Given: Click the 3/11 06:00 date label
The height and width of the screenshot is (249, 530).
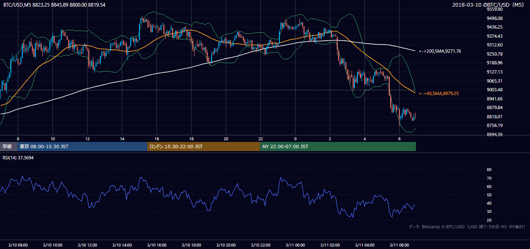Looking at the screenshot, I should (399, 245).
